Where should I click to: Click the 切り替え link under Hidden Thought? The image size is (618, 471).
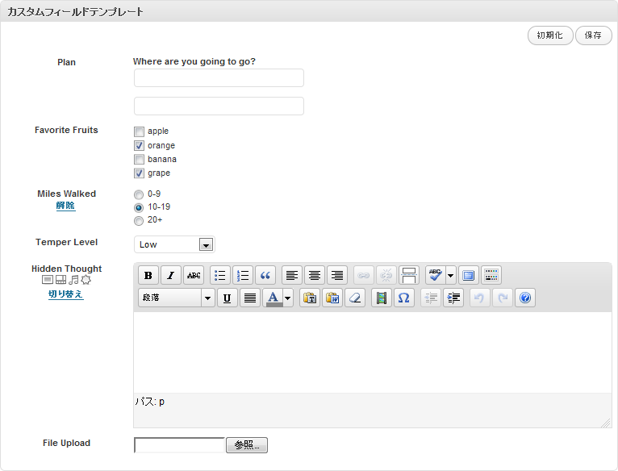click(x=66, y=294)
